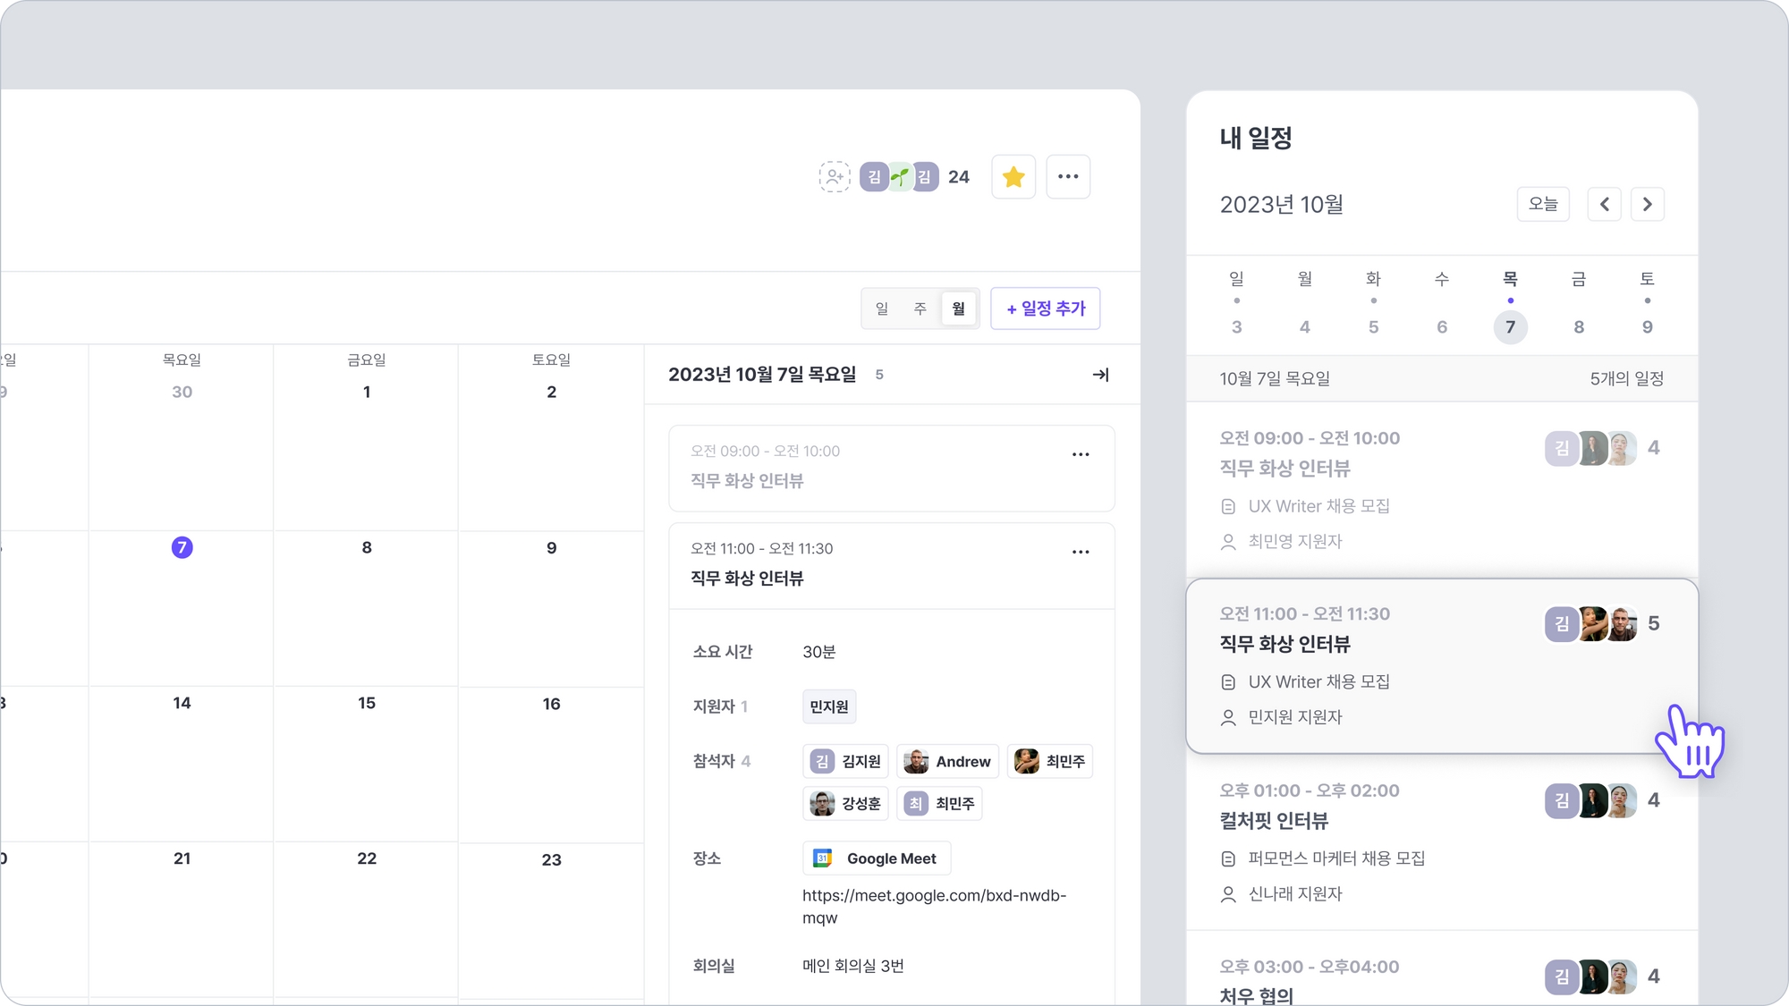Click the add member icon

click(x=834, y=177)
